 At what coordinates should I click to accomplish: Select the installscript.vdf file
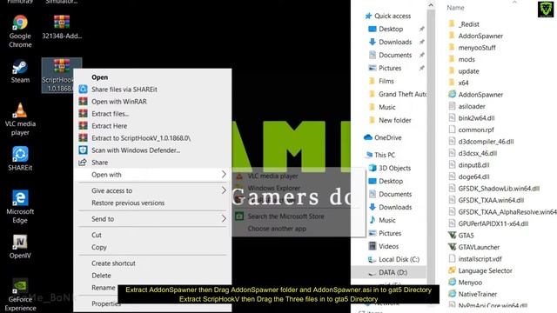(x=480, y=259)
